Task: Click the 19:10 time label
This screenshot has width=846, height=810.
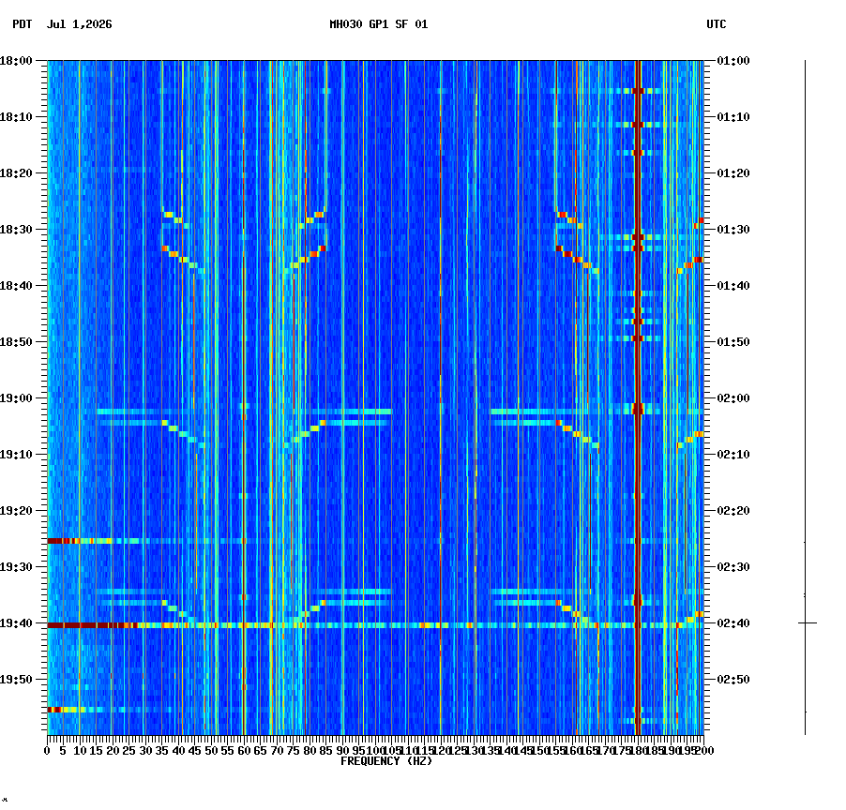Action: pyautogui.click(x=16, y=454)
